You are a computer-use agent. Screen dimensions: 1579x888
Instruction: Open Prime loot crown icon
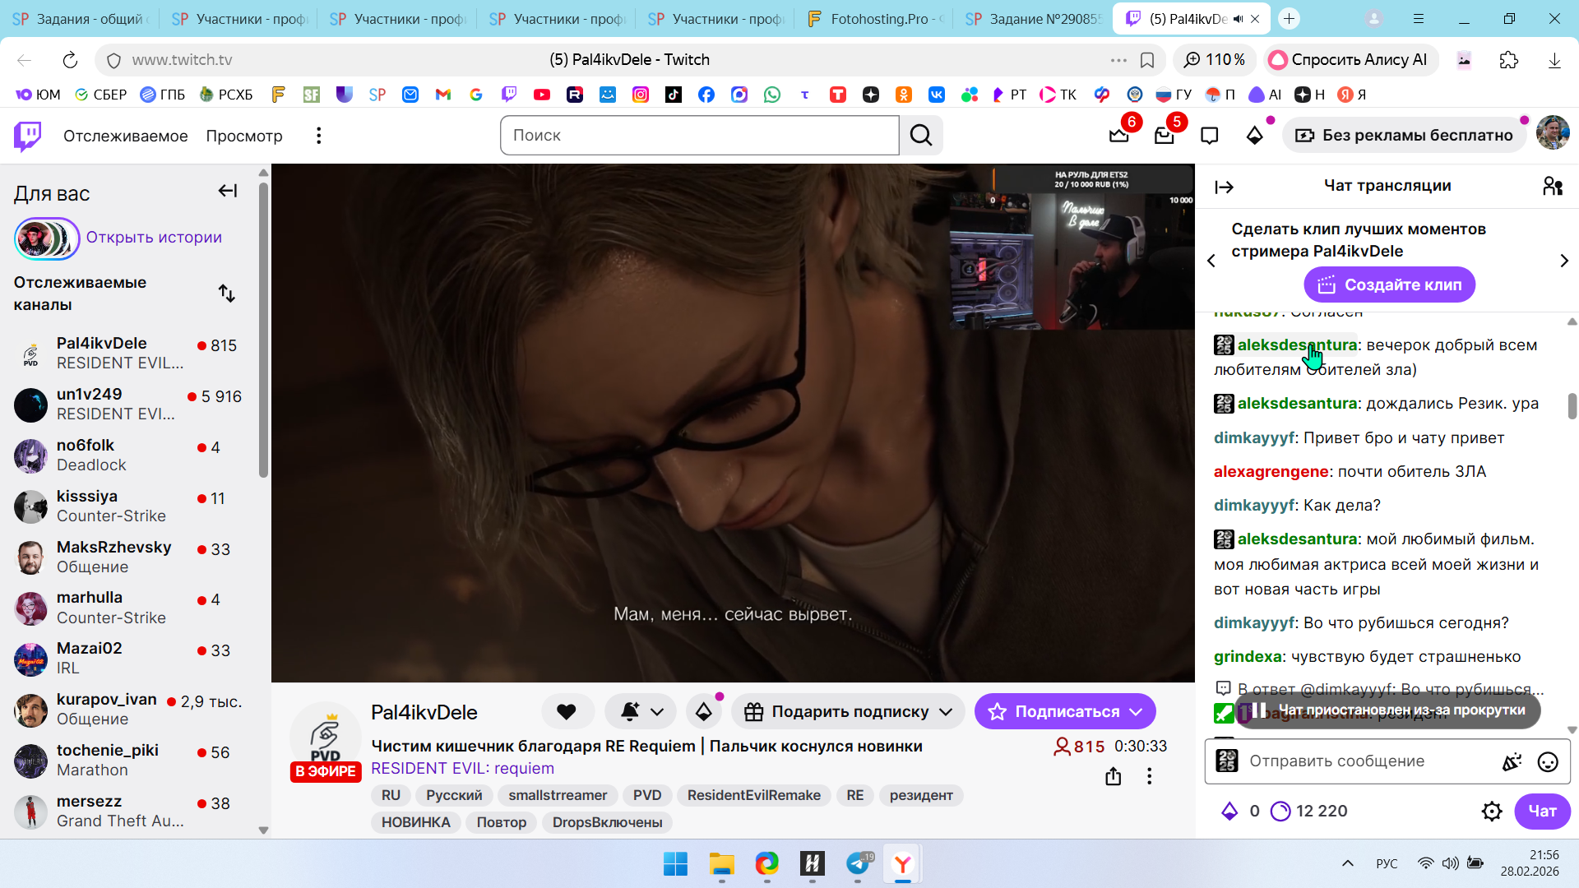click(1119, 136)
